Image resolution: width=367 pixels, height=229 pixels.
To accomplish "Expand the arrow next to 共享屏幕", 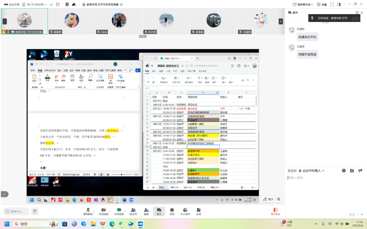I will click(125, 210).
